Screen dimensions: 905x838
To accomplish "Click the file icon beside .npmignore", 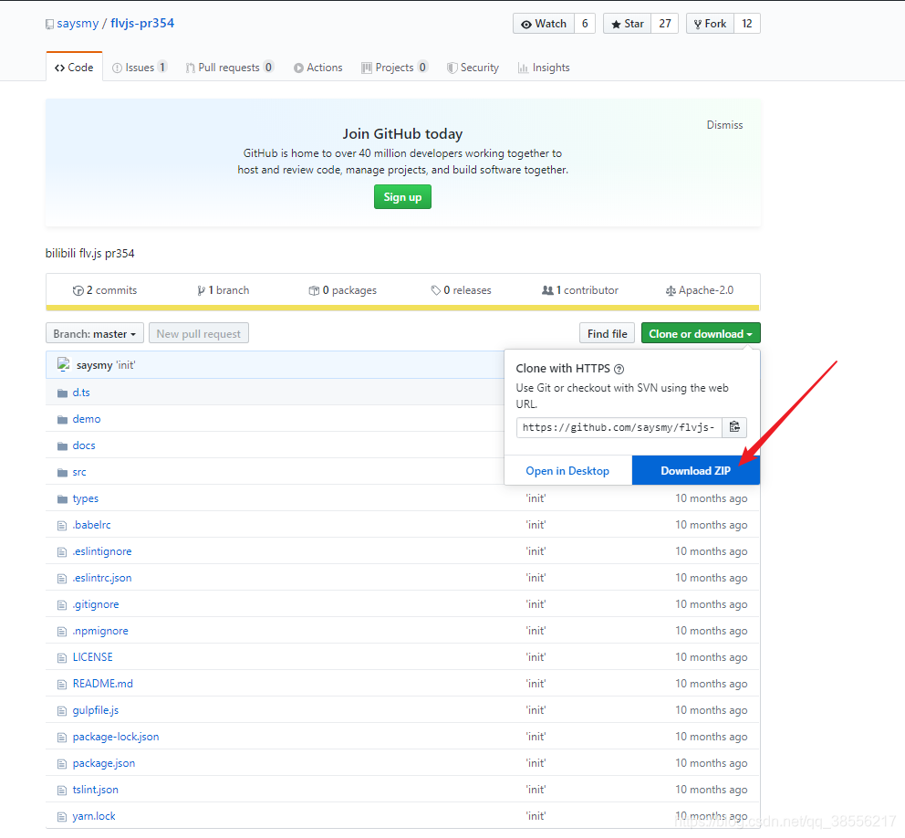I will point(62,632).
